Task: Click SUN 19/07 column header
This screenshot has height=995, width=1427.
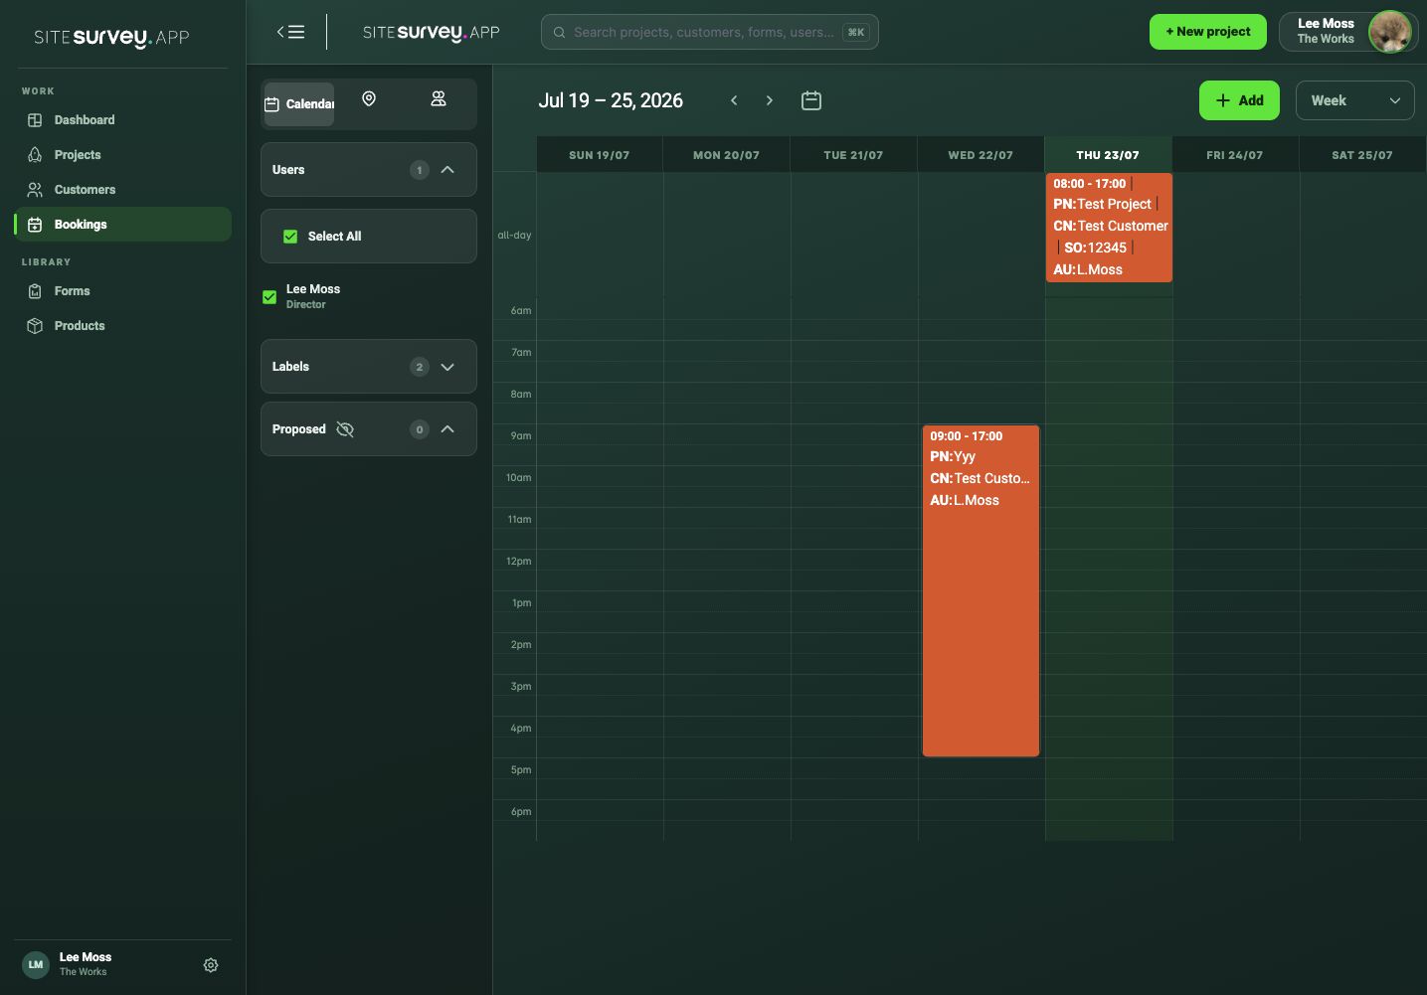Action: point(600,155)
